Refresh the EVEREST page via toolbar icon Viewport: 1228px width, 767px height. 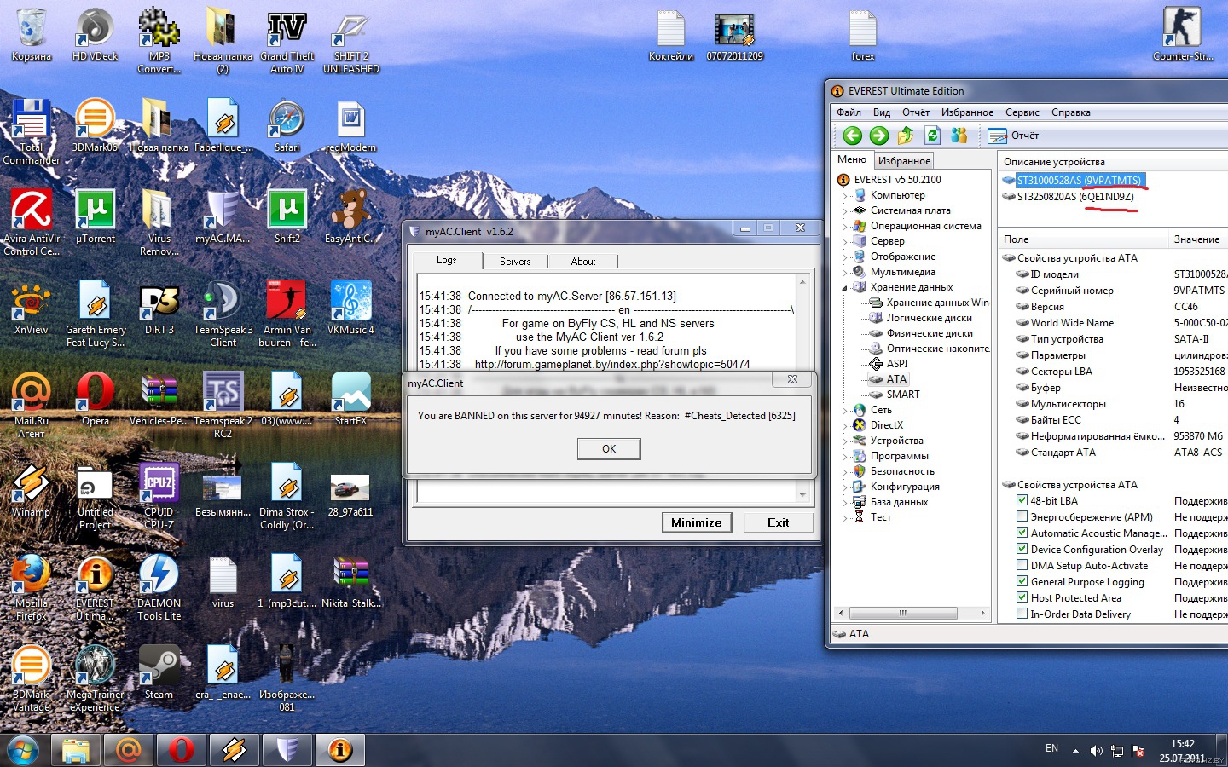tap(933, 136)
